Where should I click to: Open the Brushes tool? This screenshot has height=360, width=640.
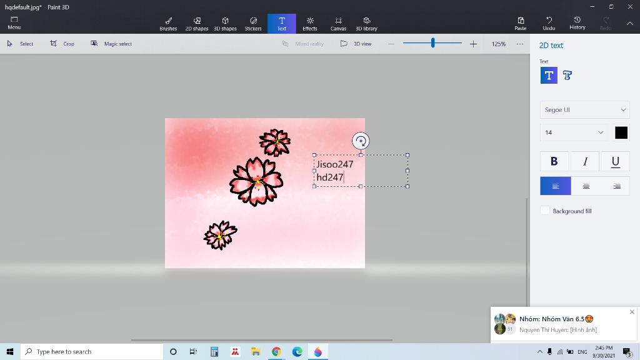168,24
